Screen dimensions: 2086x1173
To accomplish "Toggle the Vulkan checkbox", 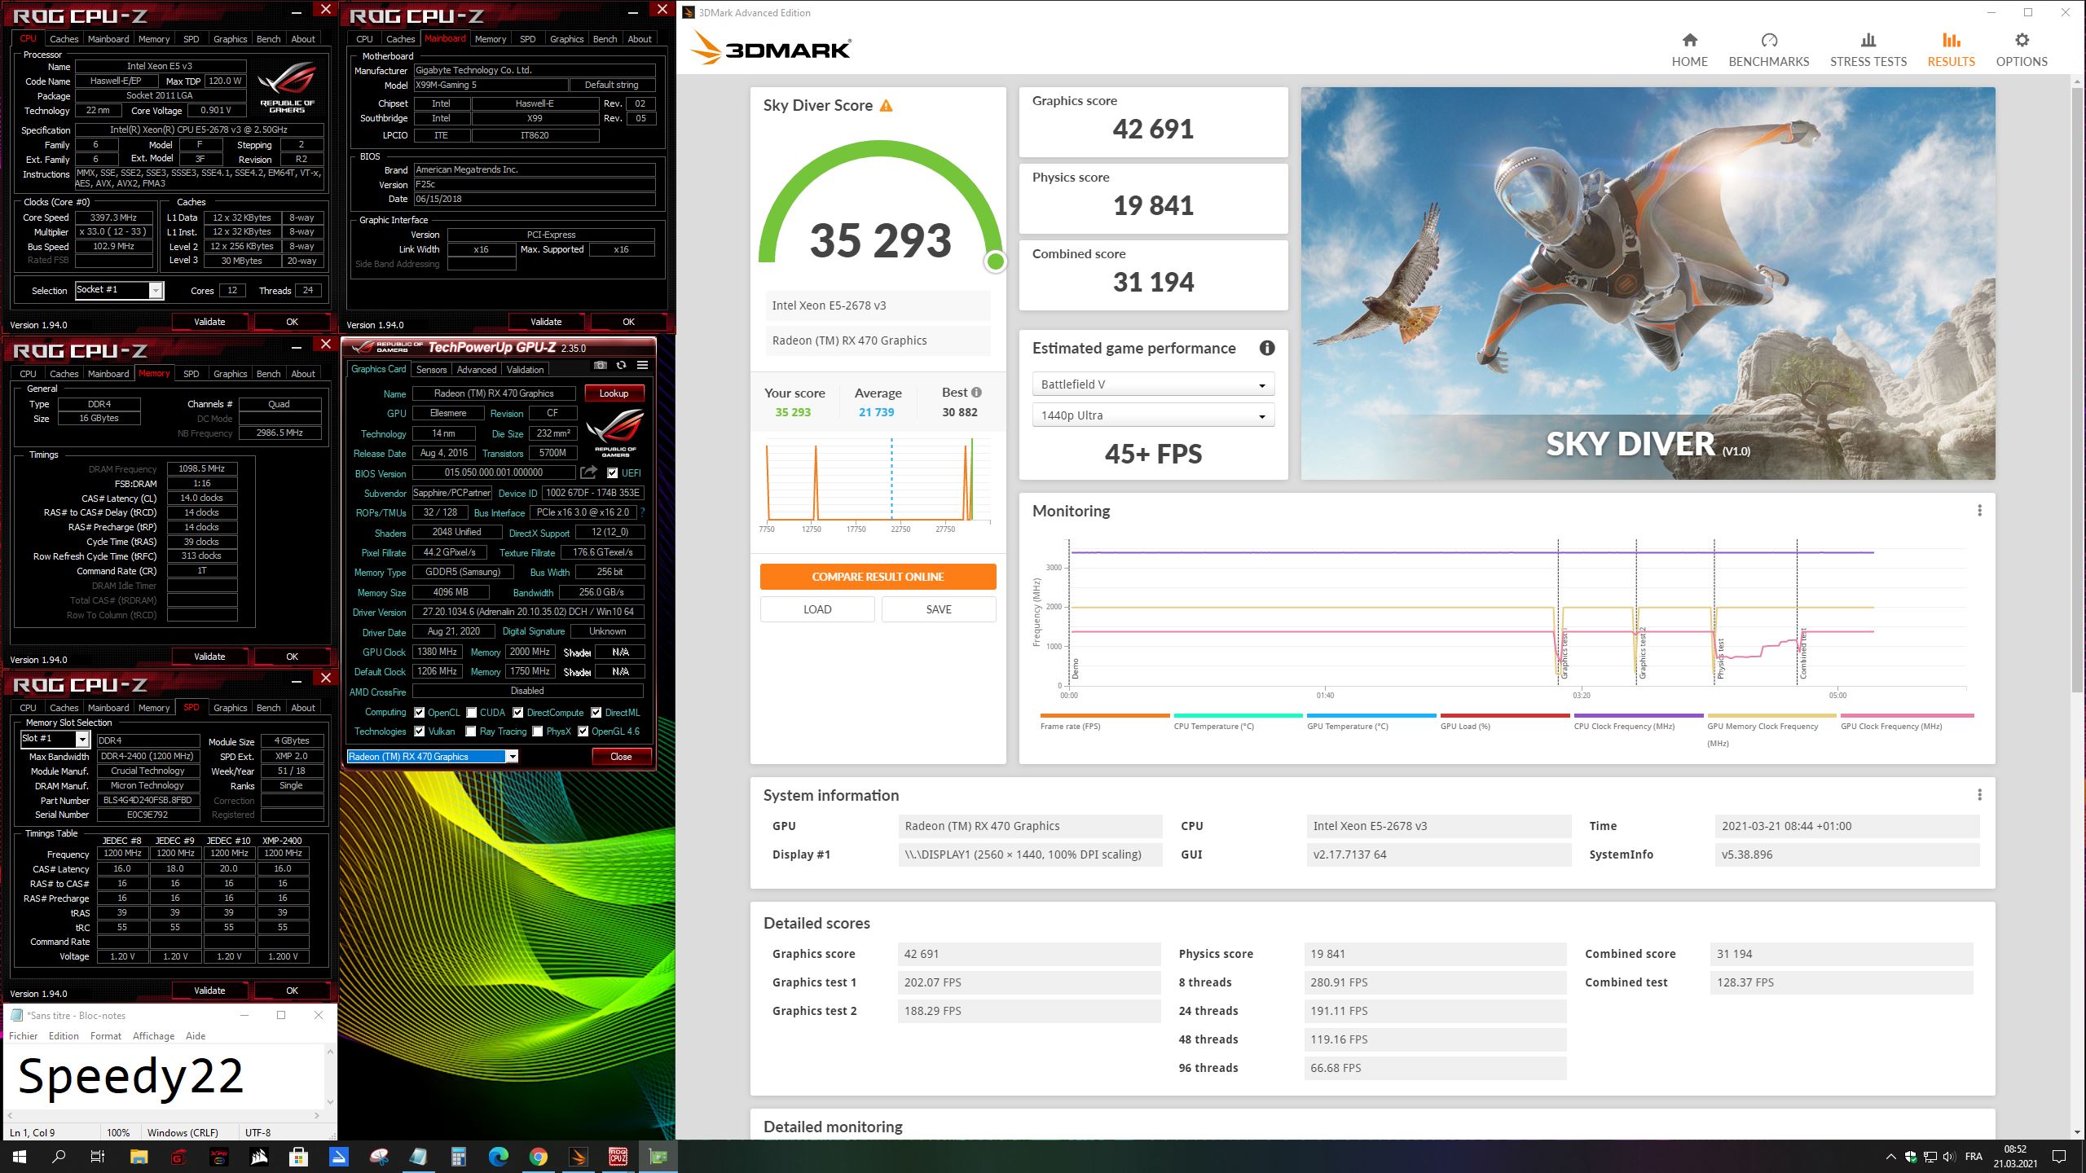I will 419,731.
